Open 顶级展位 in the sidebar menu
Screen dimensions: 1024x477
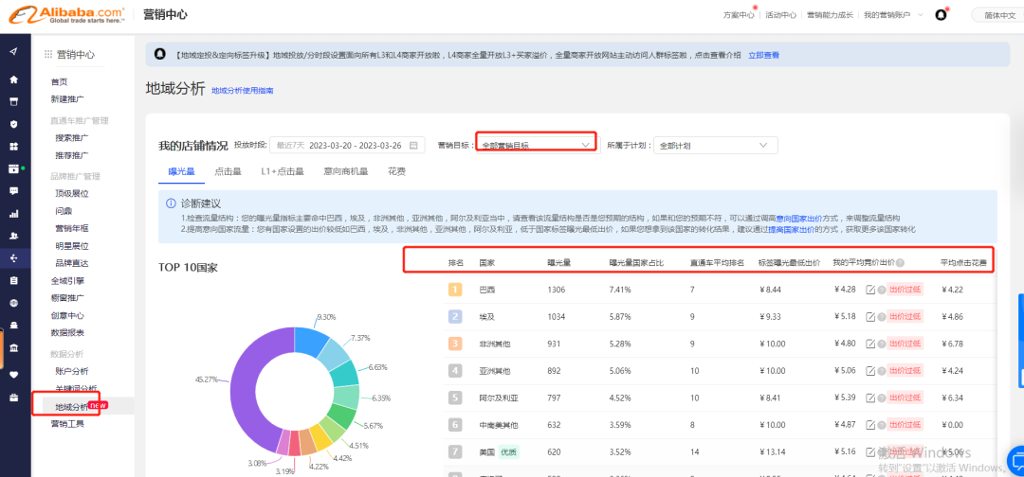pos(72,193)
